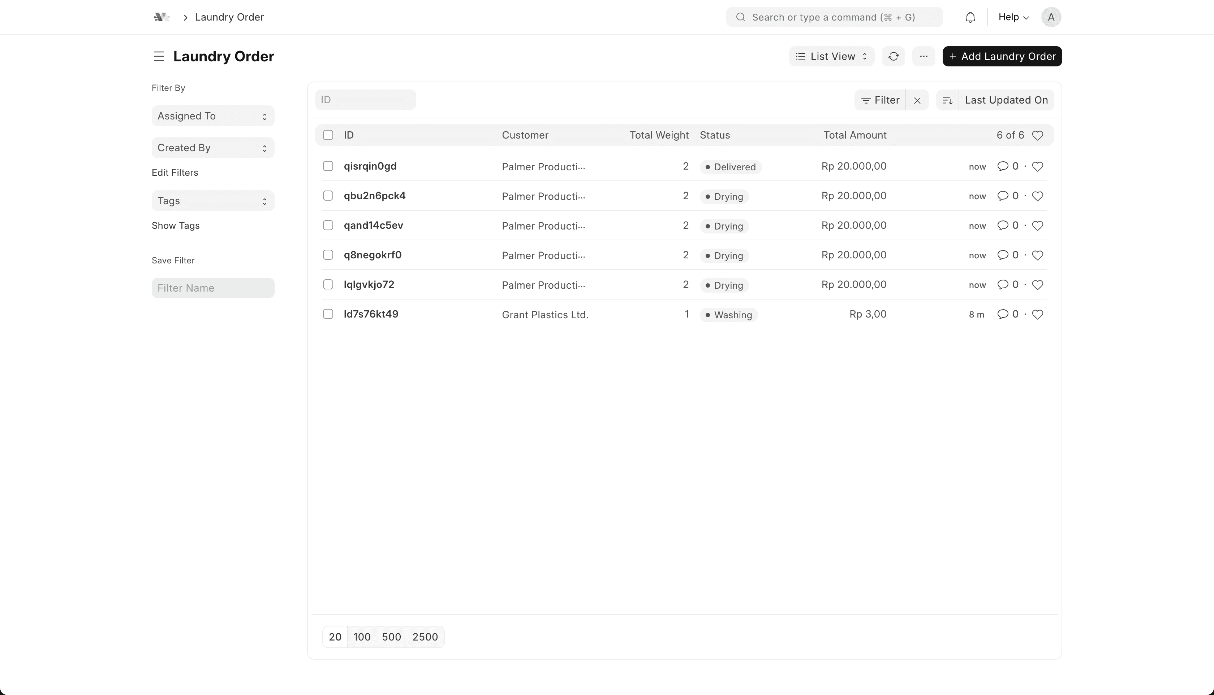Image resolution: width=1214 pixels, height=695 pixels.
Task: Click the Washing status pill
Action: (728, 315)
